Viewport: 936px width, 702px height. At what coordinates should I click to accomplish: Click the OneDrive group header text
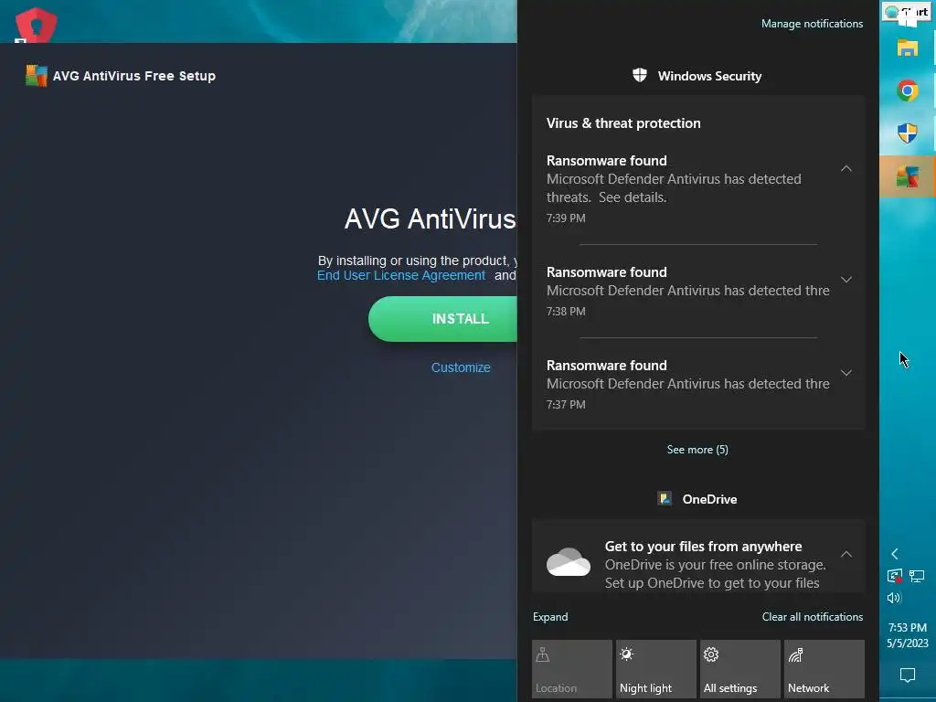click(x=709, y=499)
